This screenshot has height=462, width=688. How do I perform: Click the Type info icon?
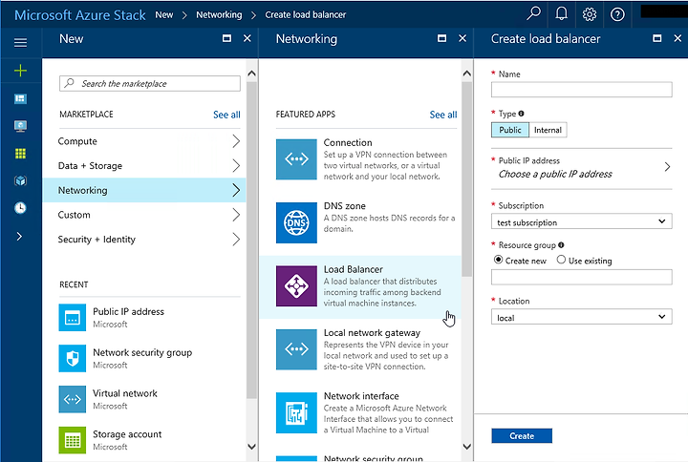[x=522, y=114]
